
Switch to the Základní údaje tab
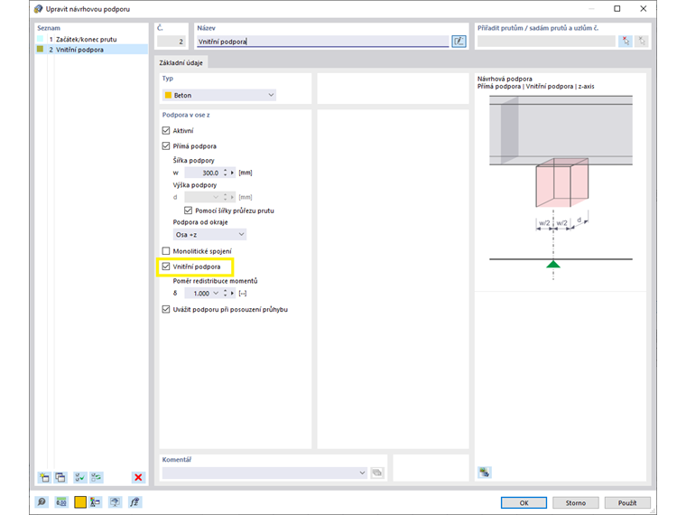181,62
